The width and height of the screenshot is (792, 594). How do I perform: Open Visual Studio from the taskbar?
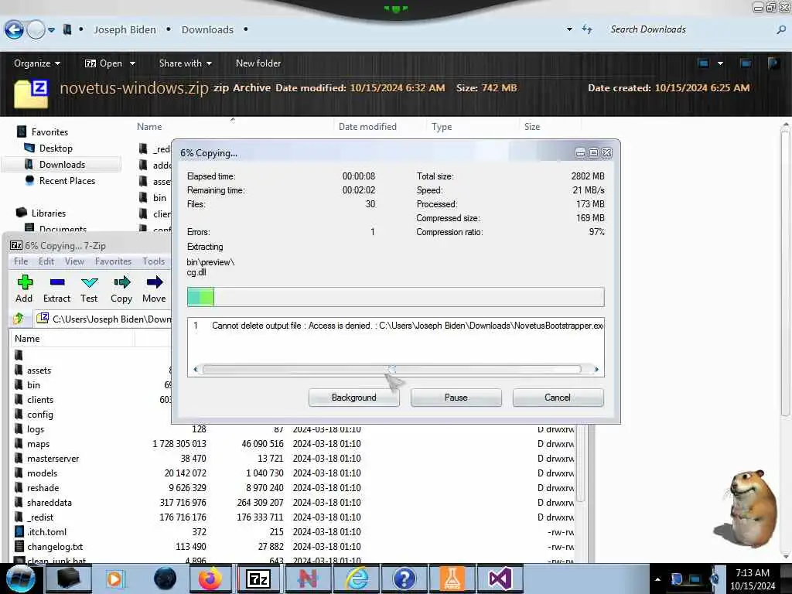pyautogui.click(x=500, y=579)
